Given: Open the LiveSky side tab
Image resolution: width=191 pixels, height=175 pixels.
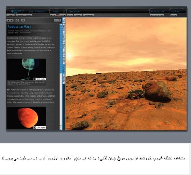Looking at the screenshot, I should tap(64, 60).
